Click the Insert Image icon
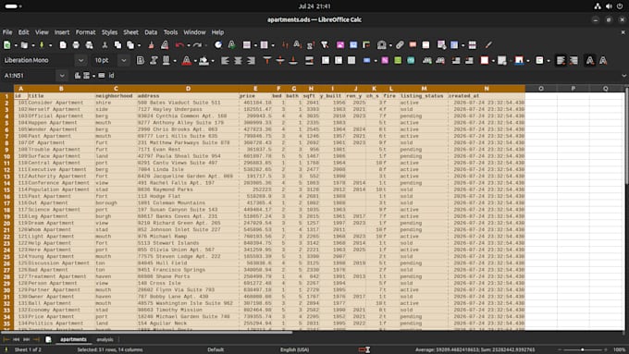This screenshot has height=354, width=629. coord(340,45)
